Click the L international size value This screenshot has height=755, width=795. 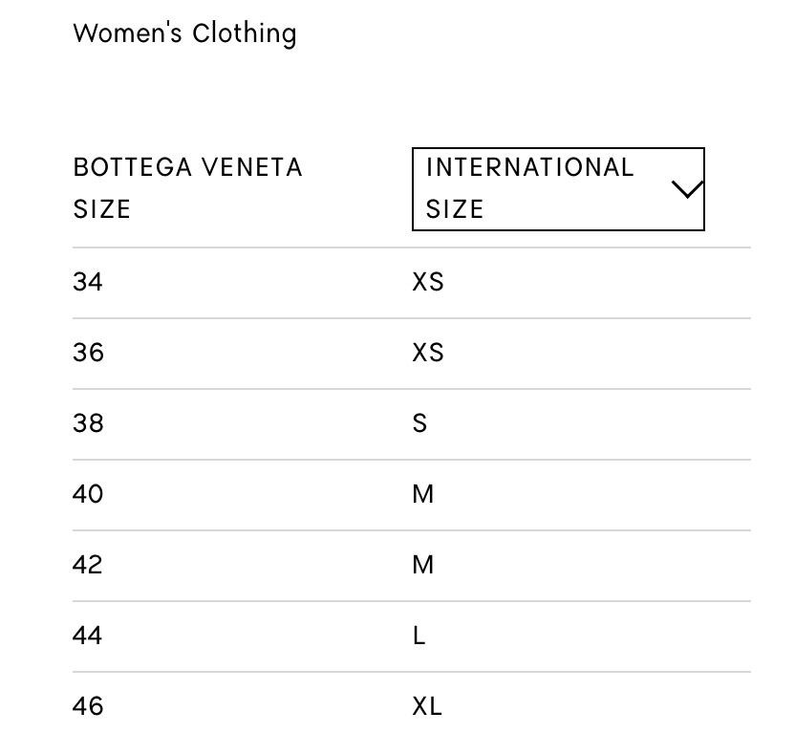[x=419, y=636]
